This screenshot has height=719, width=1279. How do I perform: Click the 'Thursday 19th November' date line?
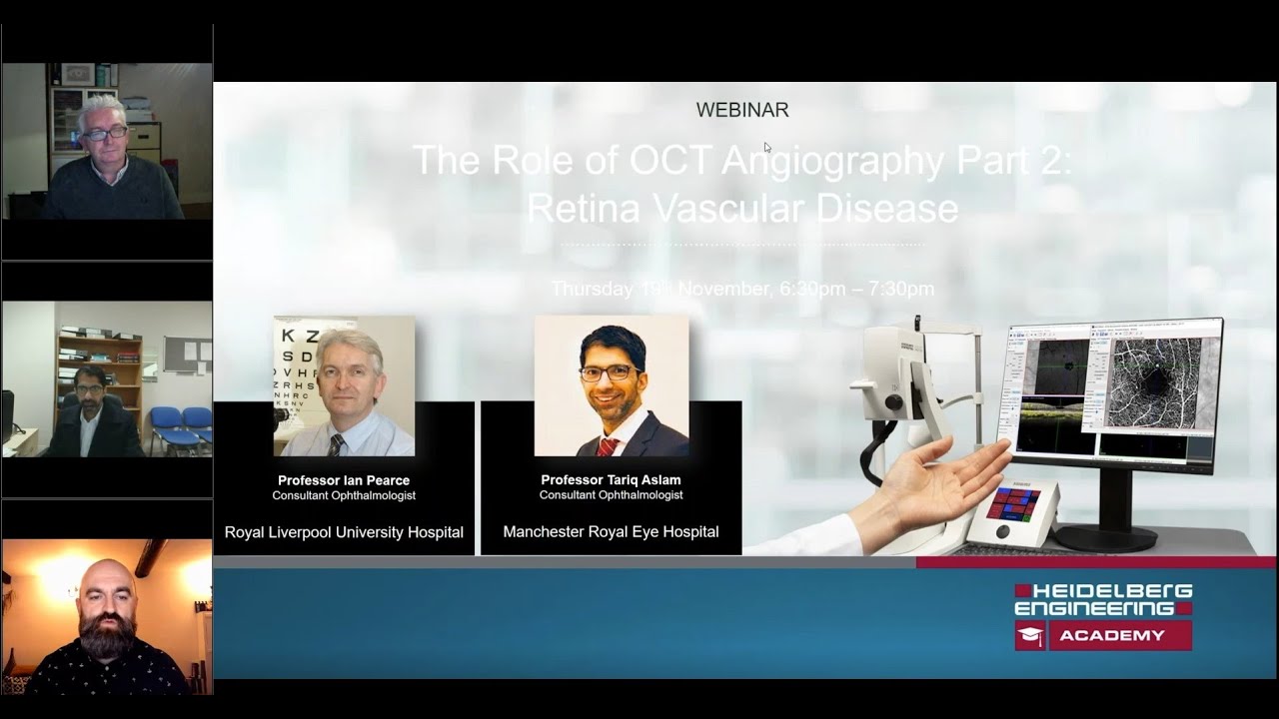(x=742, y=289)
